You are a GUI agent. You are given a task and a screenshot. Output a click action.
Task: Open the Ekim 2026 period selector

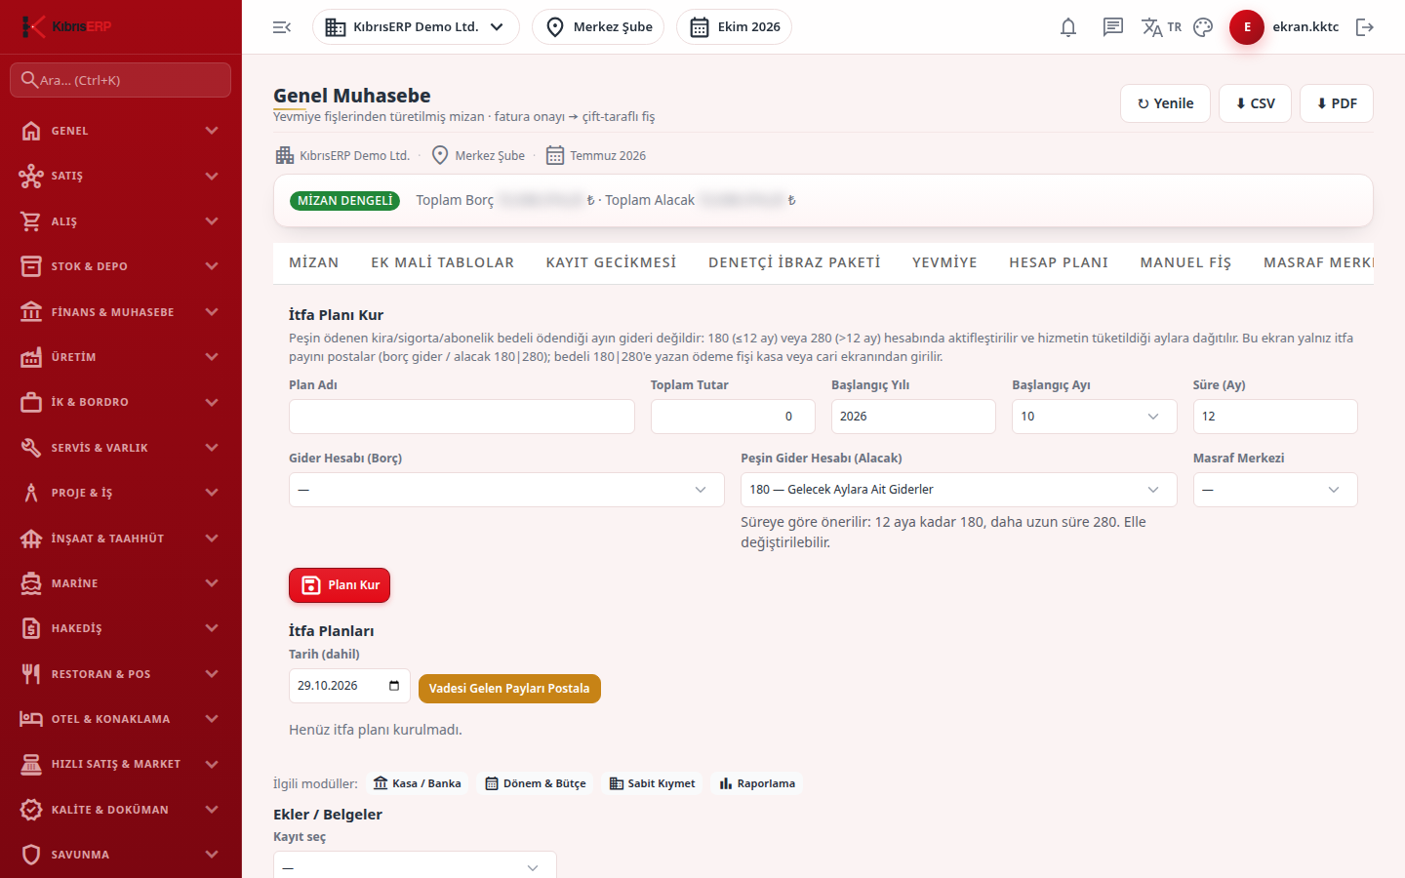(734, 27)
